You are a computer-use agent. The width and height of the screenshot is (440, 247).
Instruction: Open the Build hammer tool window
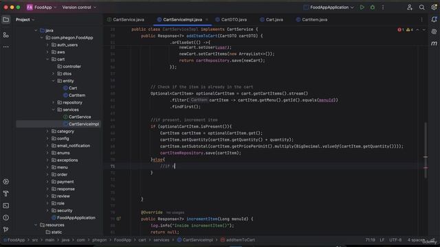6,193
